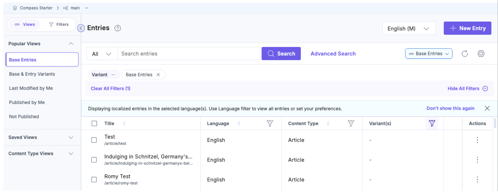Type in the Search entries field
This screenshot has width=498, height=194.
point(189,54)
